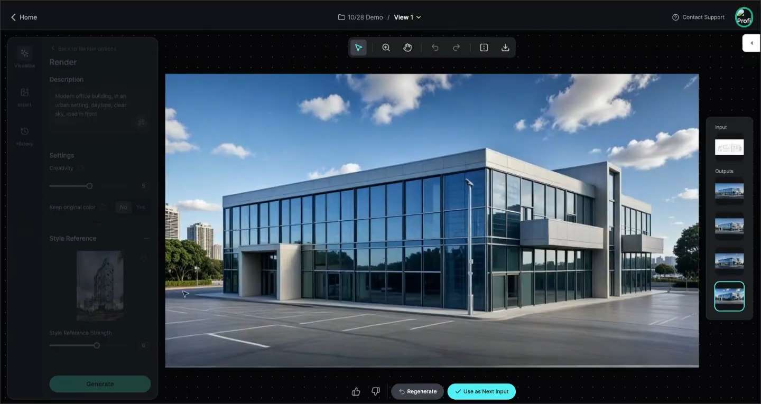Open the View 1 dropdown

(407, 17)
